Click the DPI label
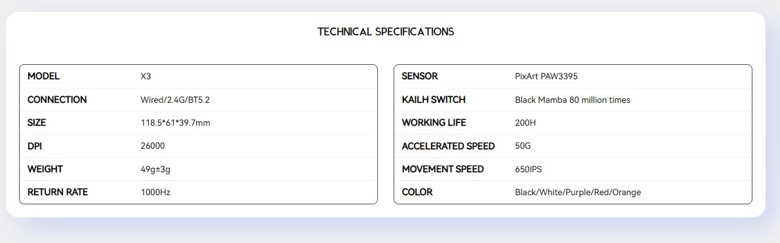Image resolution: width=780 pixels, height=243 pixels. [x=35, y=146]
